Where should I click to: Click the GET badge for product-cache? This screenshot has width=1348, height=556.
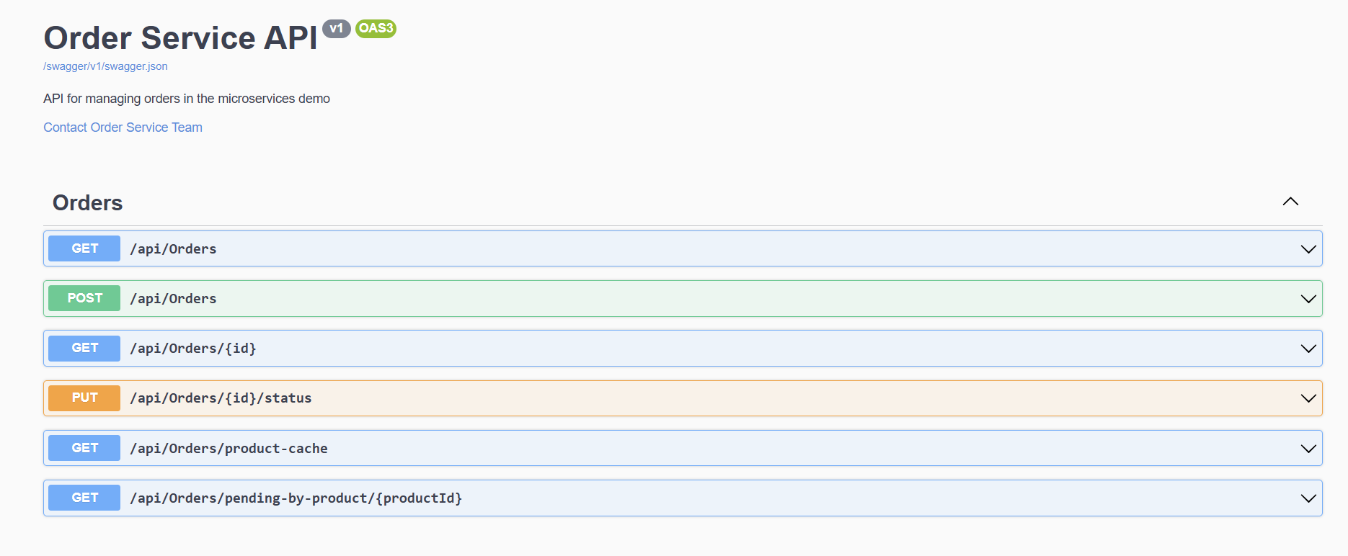tap(84, 448)
